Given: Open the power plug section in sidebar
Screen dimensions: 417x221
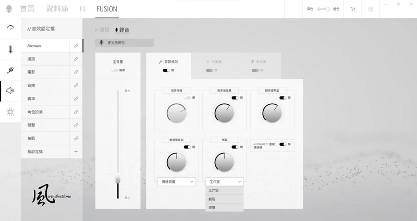Looking at the screenshot, I should pyautogui.click(x=10, y=70).
